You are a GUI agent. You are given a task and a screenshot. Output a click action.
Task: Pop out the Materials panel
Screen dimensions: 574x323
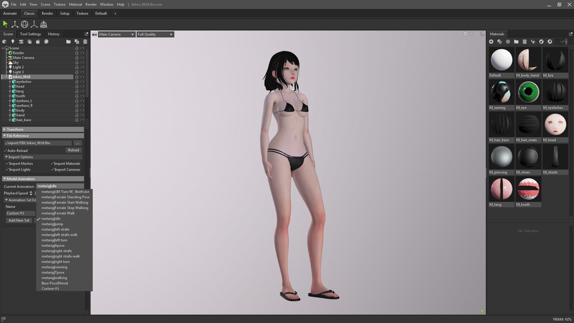(571, 34)
